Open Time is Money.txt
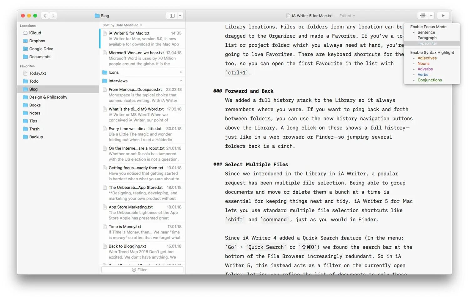 (143, 232)
